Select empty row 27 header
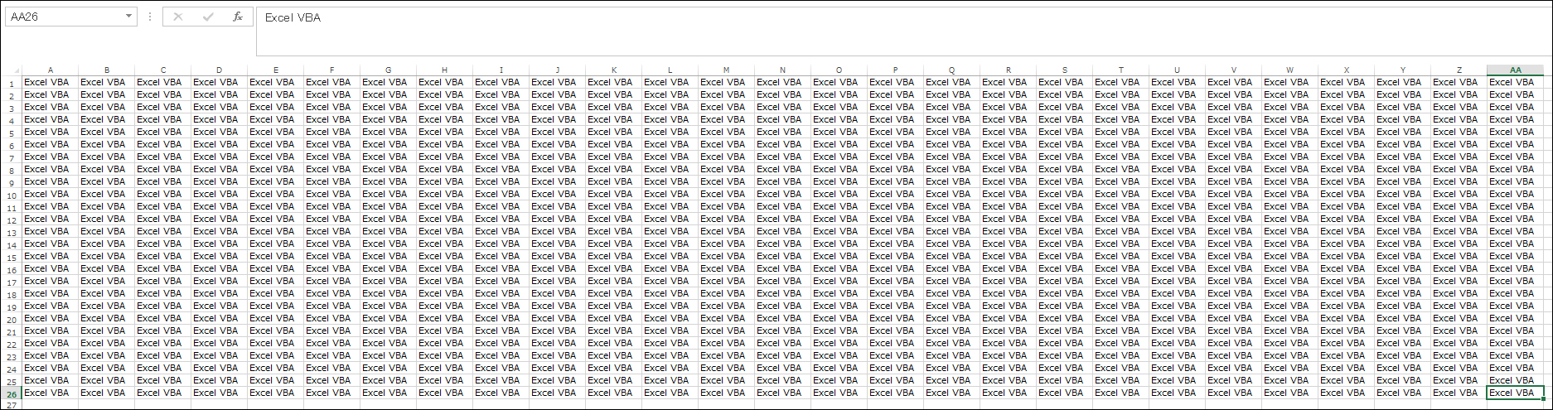Viewport: 1553px width, 410px height. [12, 405]
